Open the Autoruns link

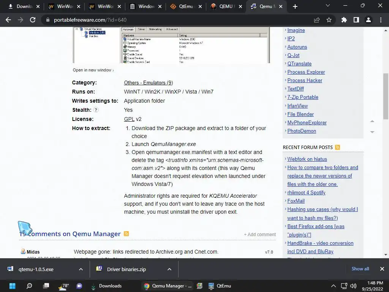click(297, 47)
